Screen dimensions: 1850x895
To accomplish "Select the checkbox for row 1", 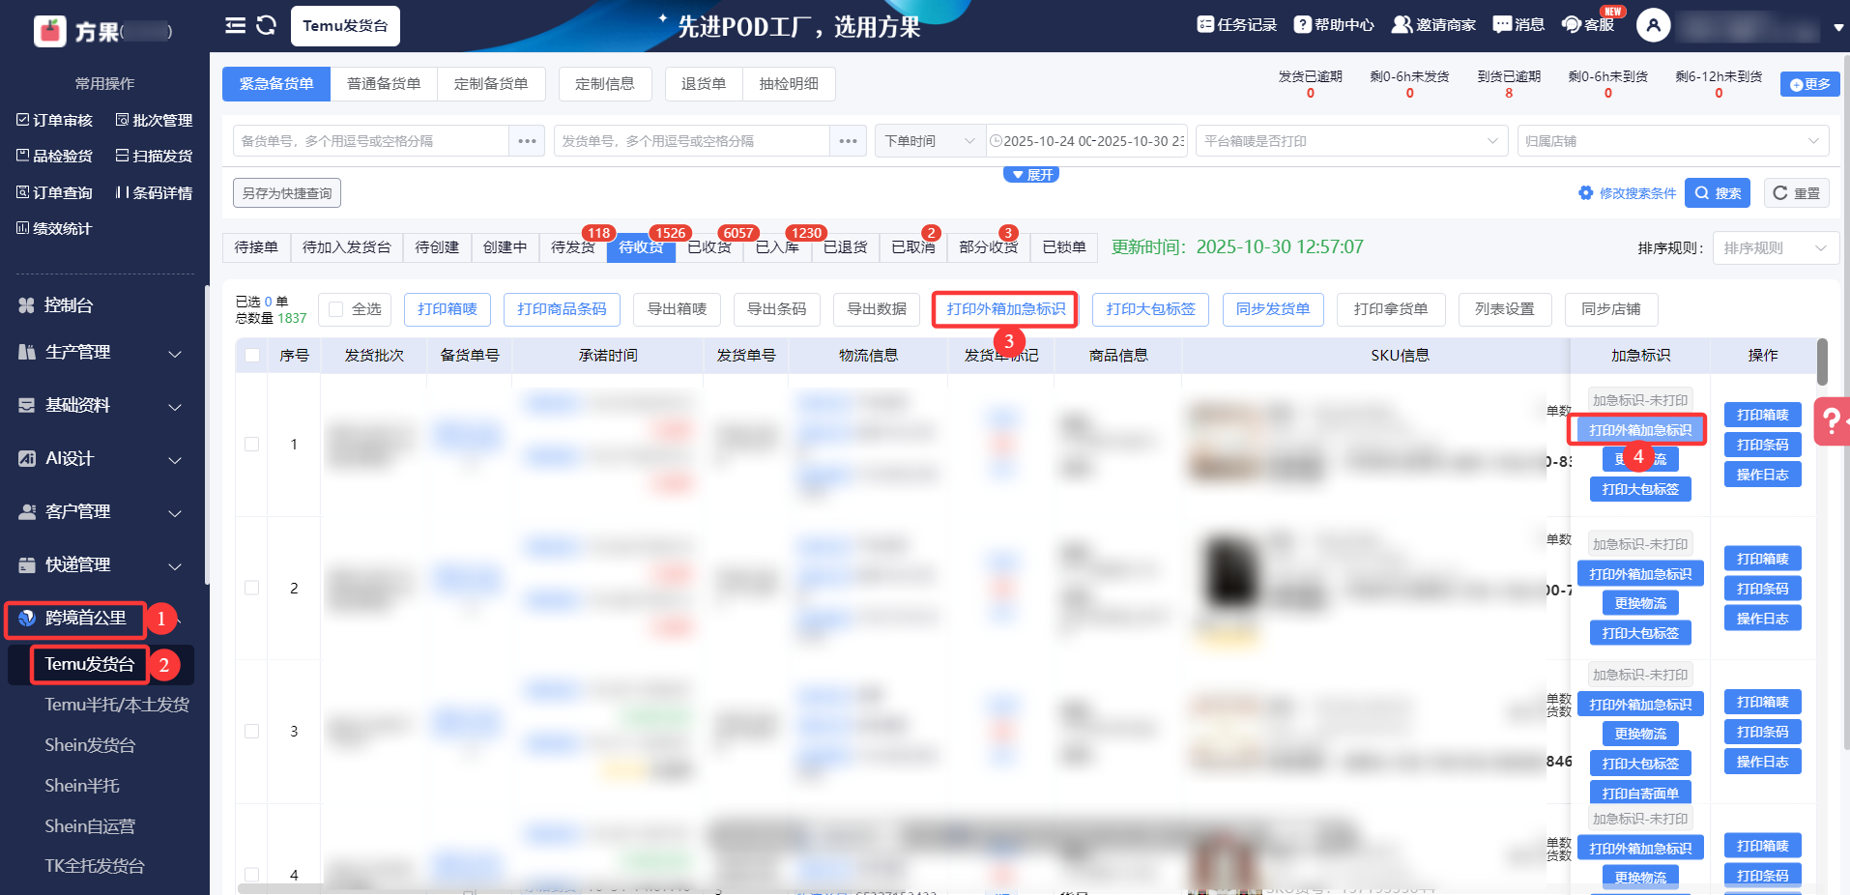I will [x=252, y=445].
